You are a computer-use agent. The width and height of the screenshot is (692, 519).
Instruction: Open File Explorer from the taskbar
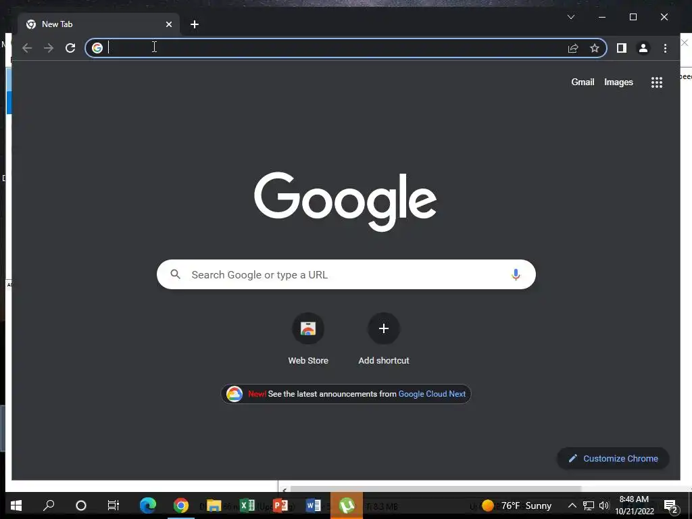click(214, 505)
